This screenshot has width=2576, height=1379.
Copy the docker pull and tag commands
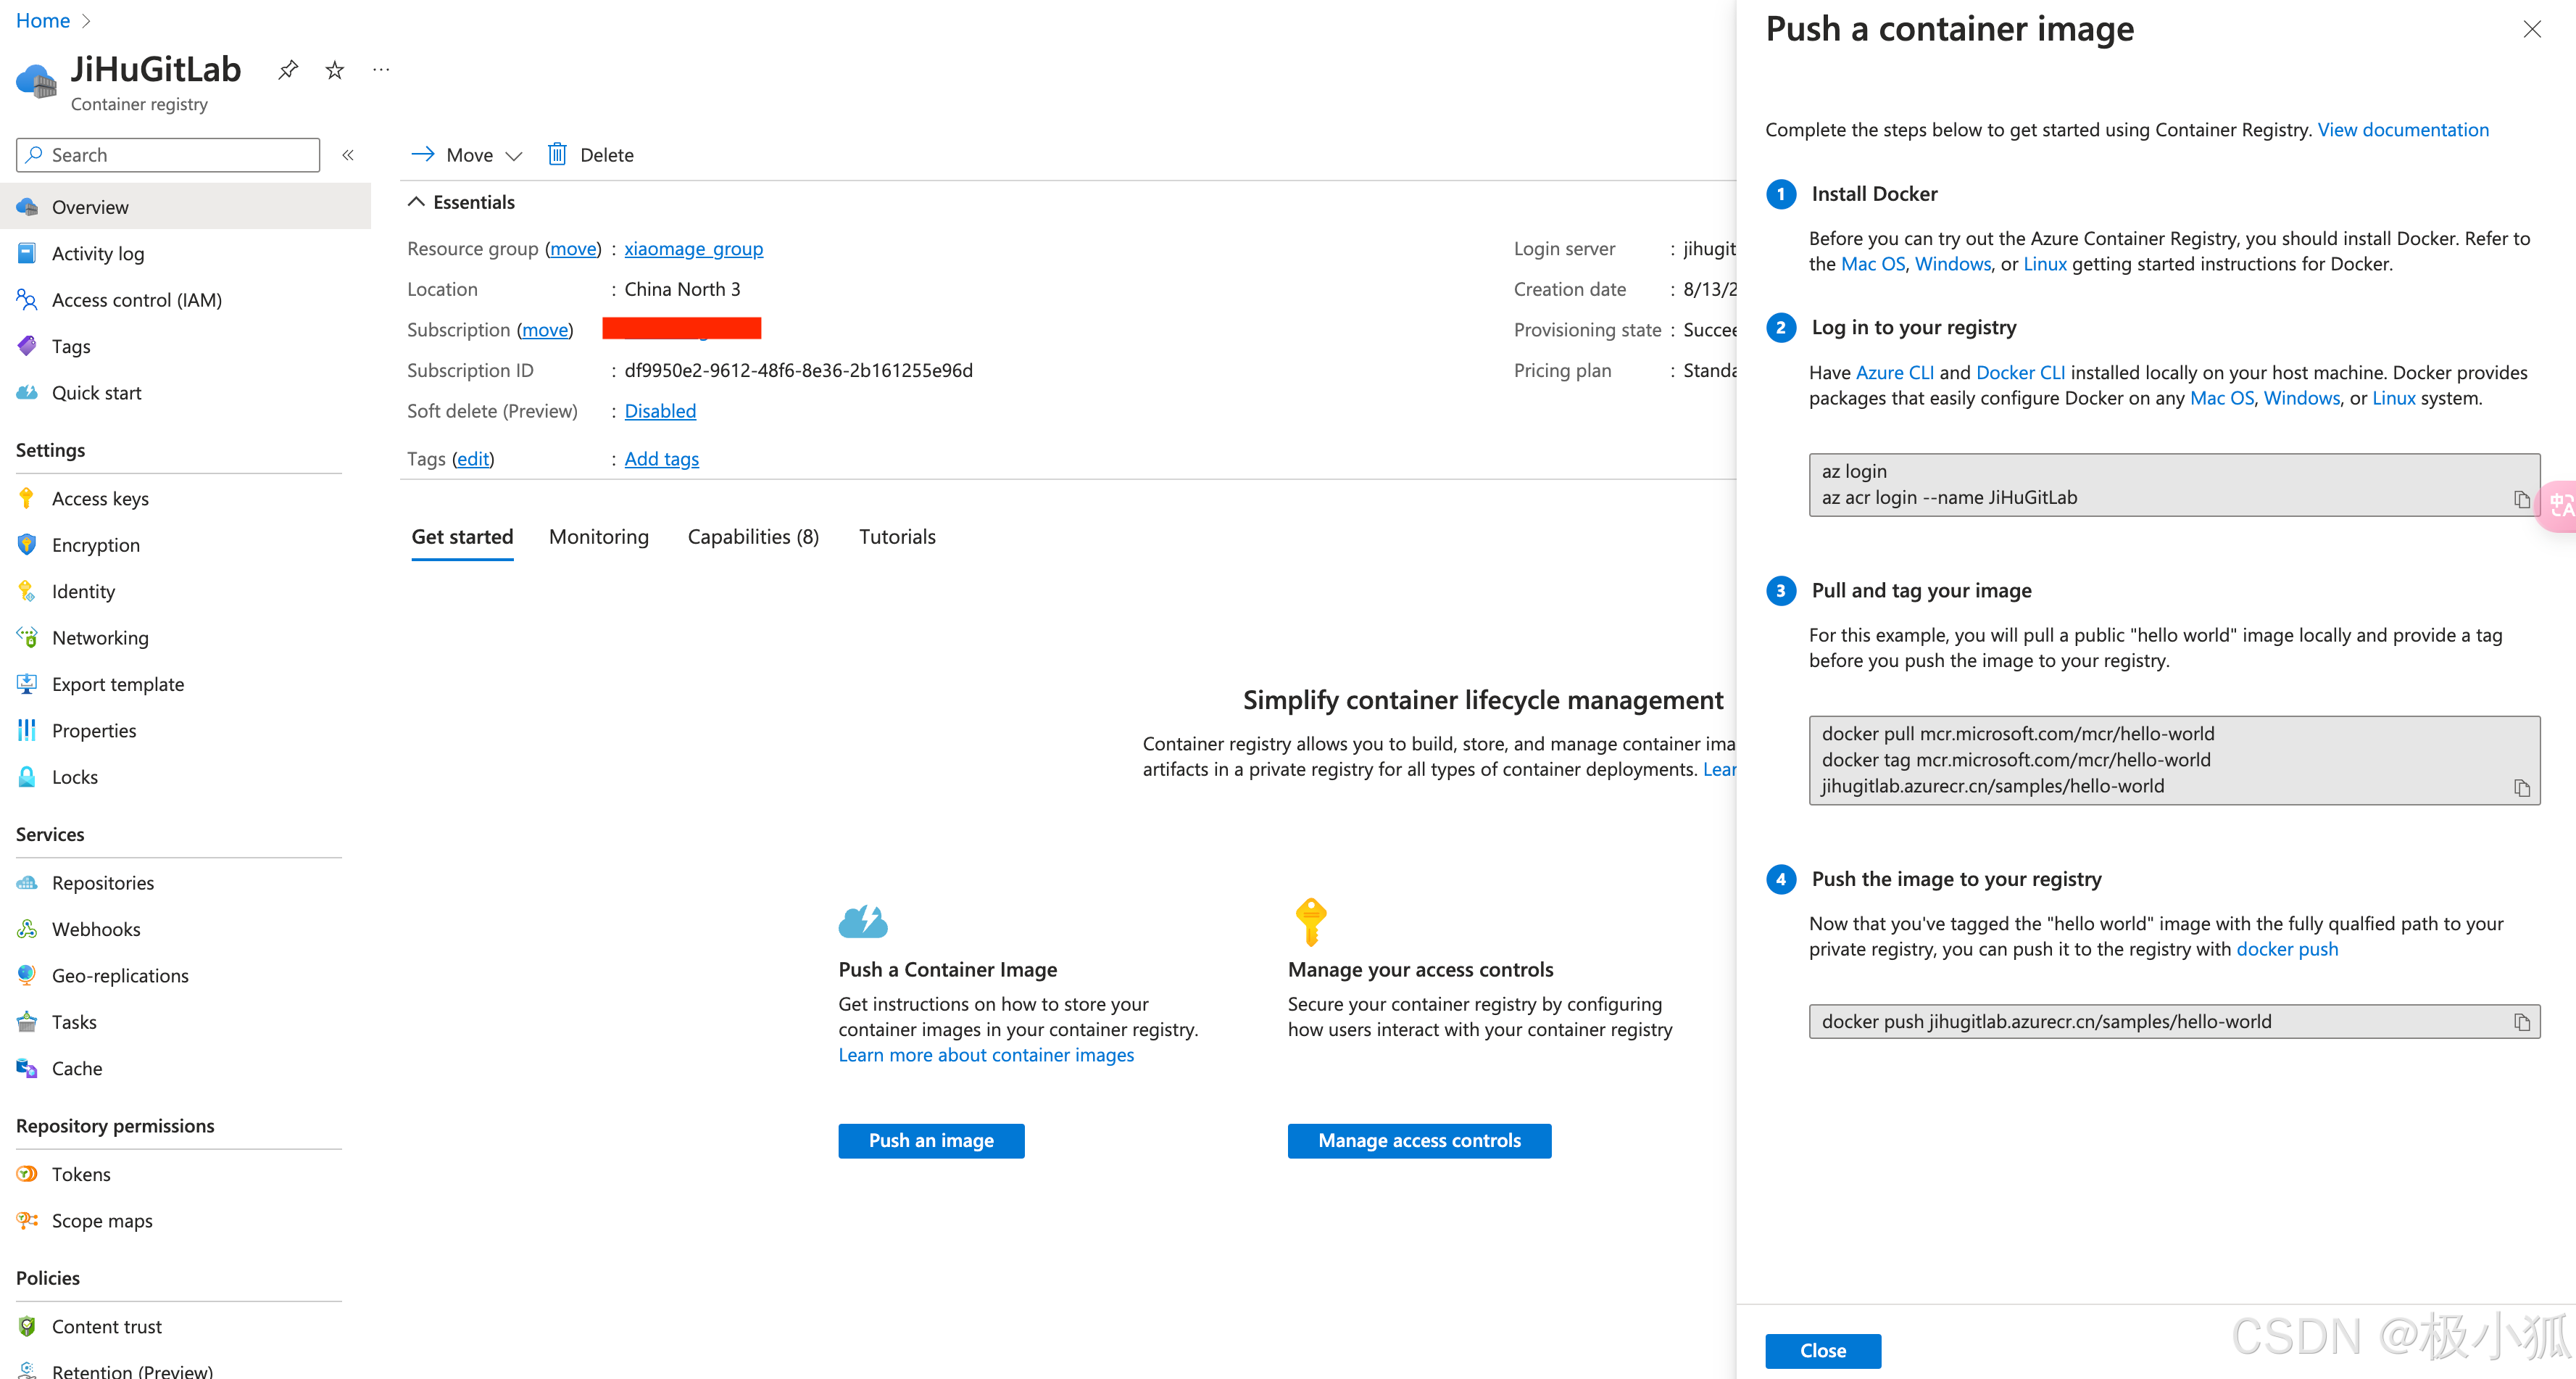click(2521, 788)
